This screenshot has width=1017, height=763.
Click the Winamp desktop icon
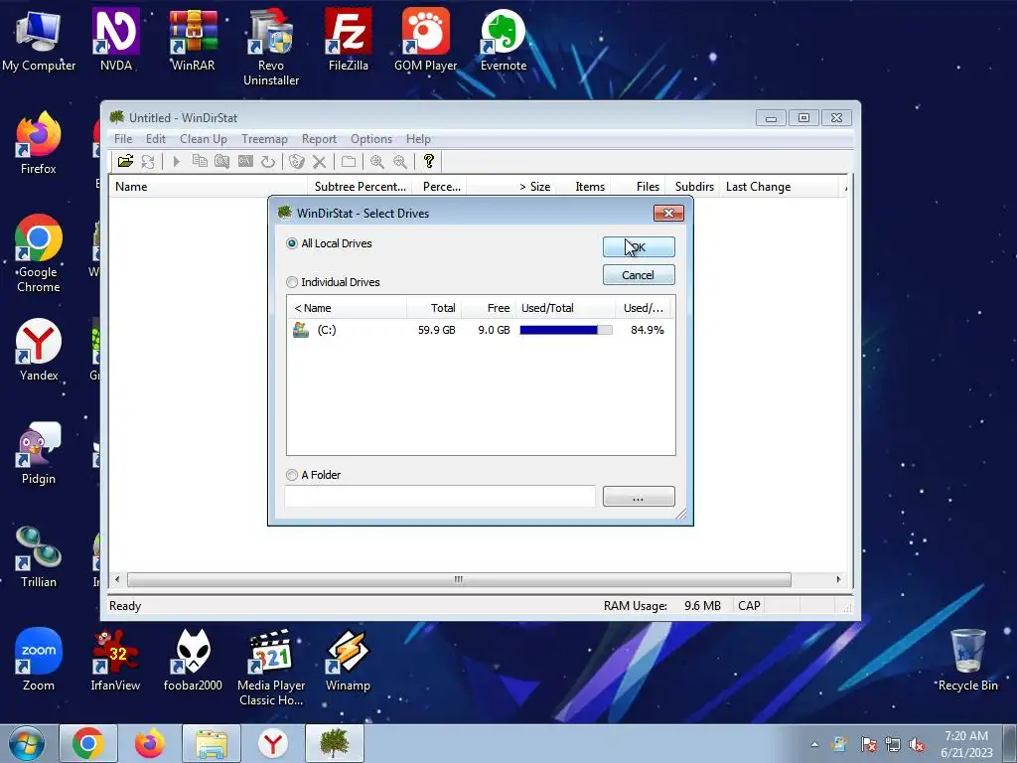click(x=349, y=660)
